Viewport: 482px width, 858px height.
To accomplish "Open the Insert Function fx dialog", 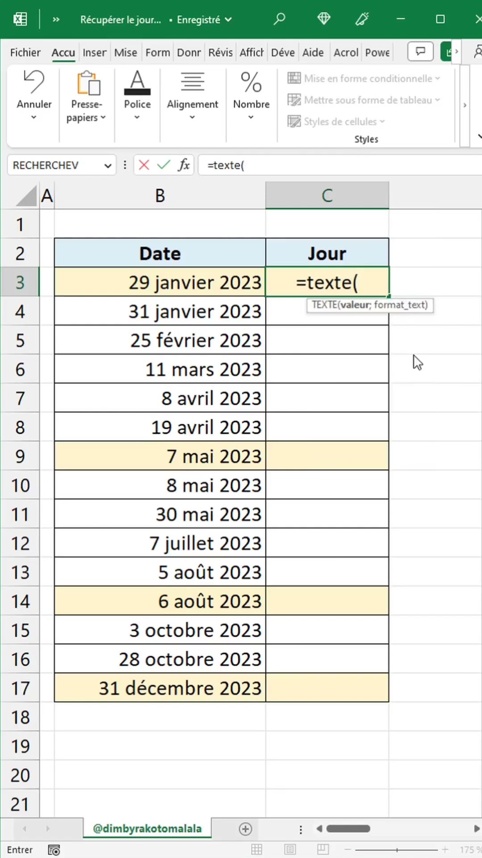I will click(183, 165).
